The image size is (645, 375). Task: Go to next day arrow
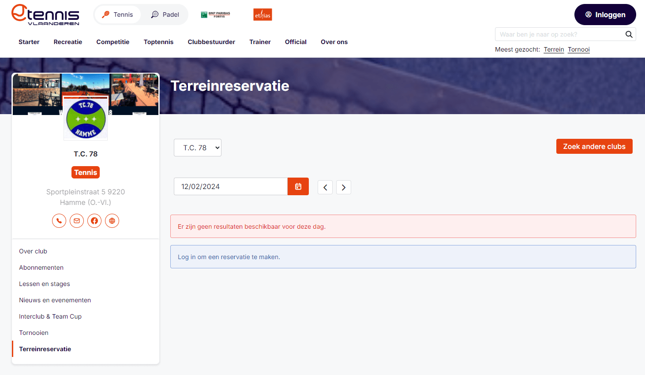tap(344, 187)
